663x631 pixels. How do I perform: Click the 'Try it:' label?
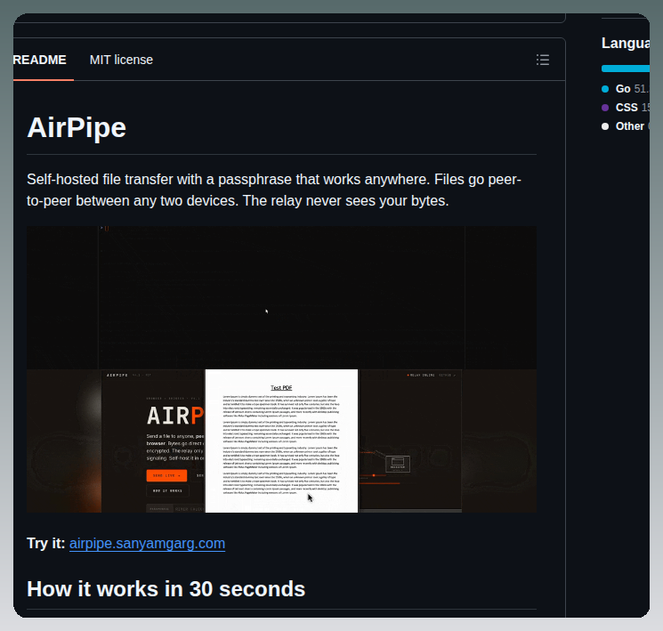pos(46,544)
